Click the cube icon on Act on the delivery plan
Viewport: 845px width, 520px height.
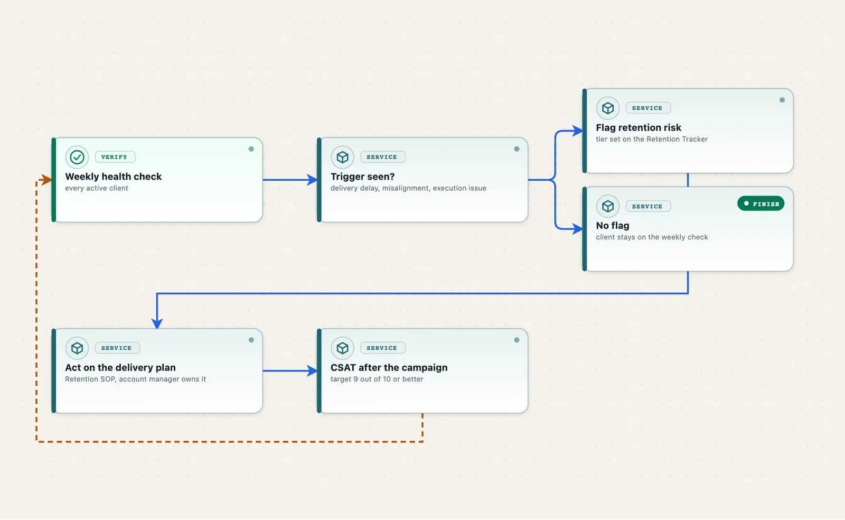[77, 348]
